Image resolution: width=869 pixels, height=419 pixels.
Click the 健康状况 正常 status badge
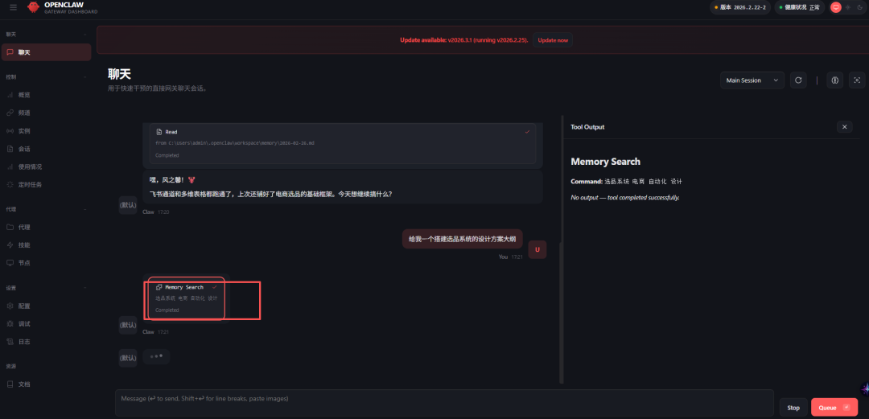pyautogui.click(x=799, y=7)
